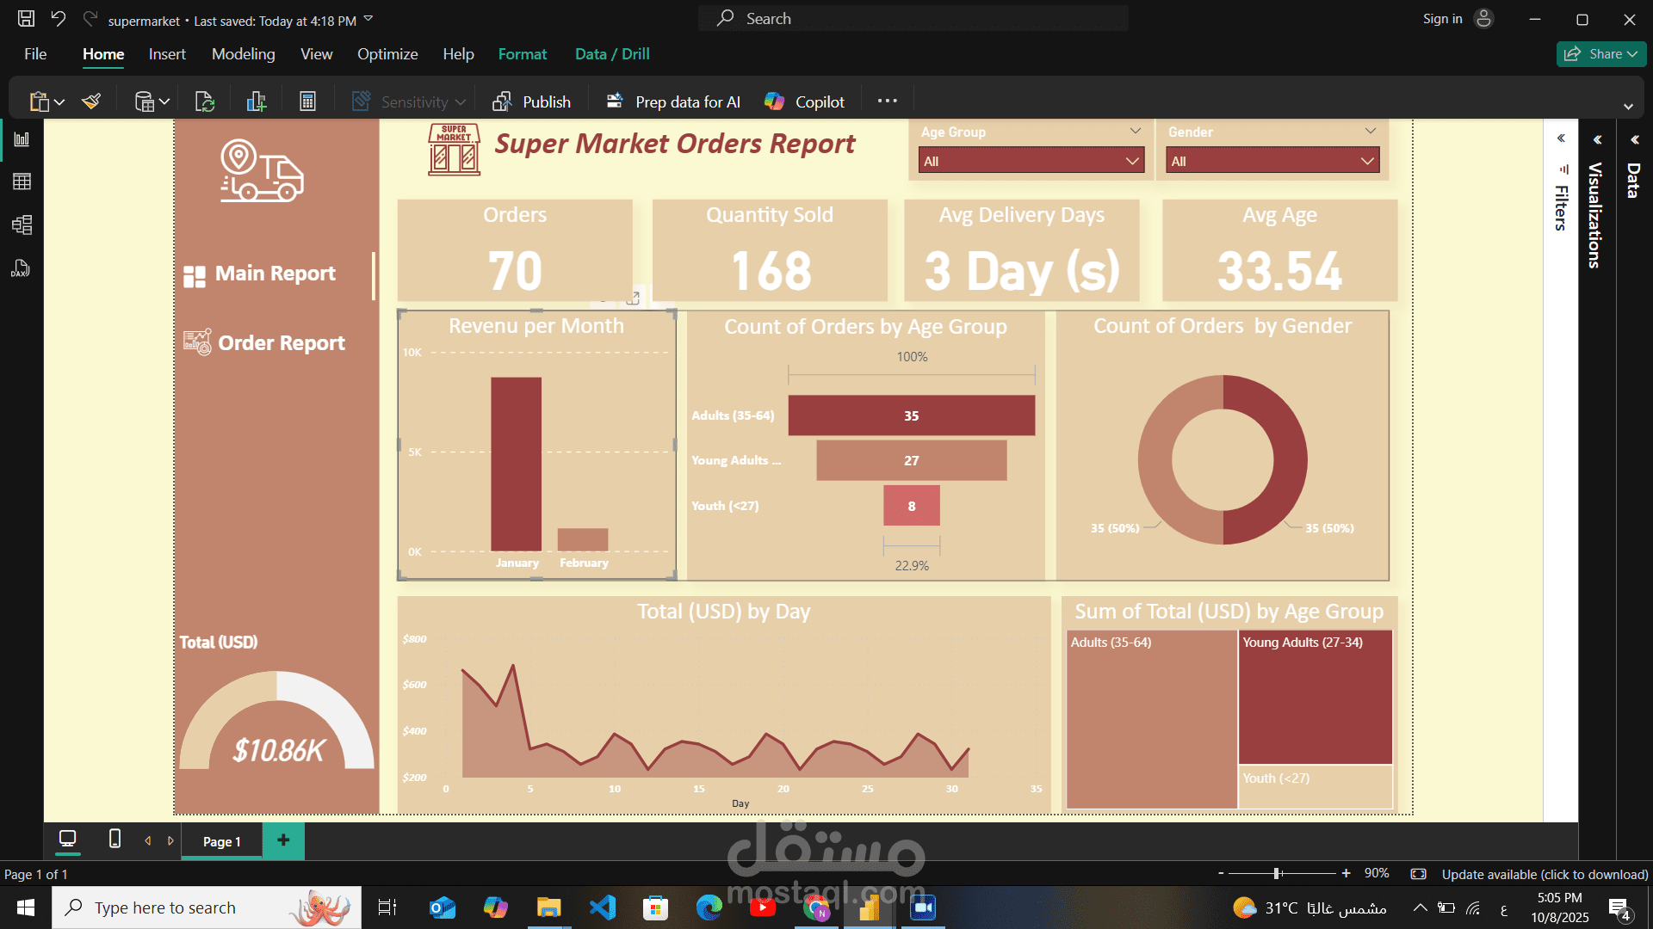Open the View ribbon tab
The width and height of the screenshot is (1653, 929).
[x=316, y=54]
